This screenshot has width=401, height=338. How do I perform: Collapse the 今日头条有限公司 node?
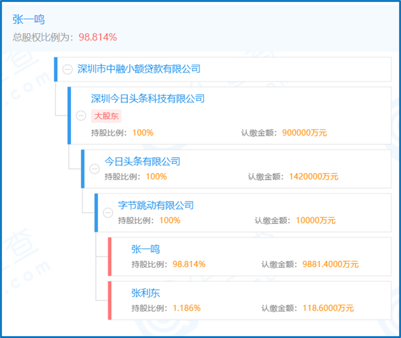point(94,169)
